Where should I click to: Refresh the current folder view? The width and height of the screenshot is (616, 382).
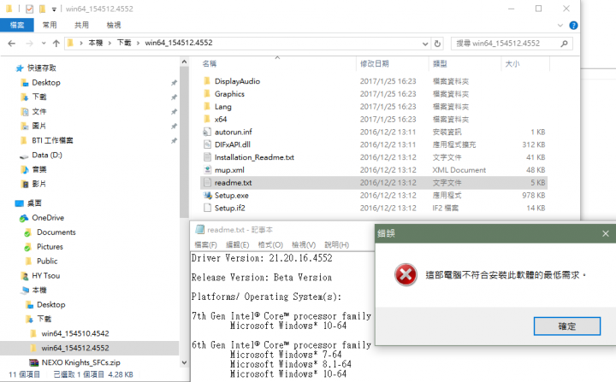point(437,44)
